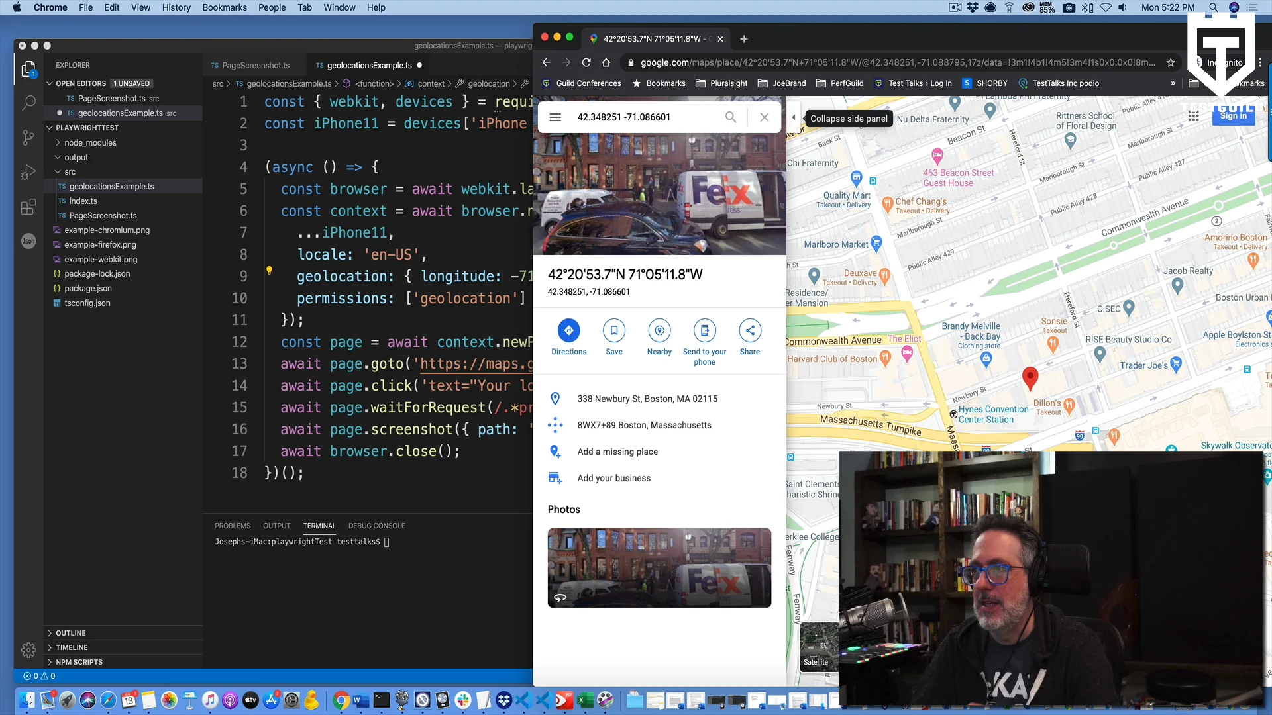Collapse the Maps side panel
The height and width of the screenshot is (715, 1272).
pos(794,118)
